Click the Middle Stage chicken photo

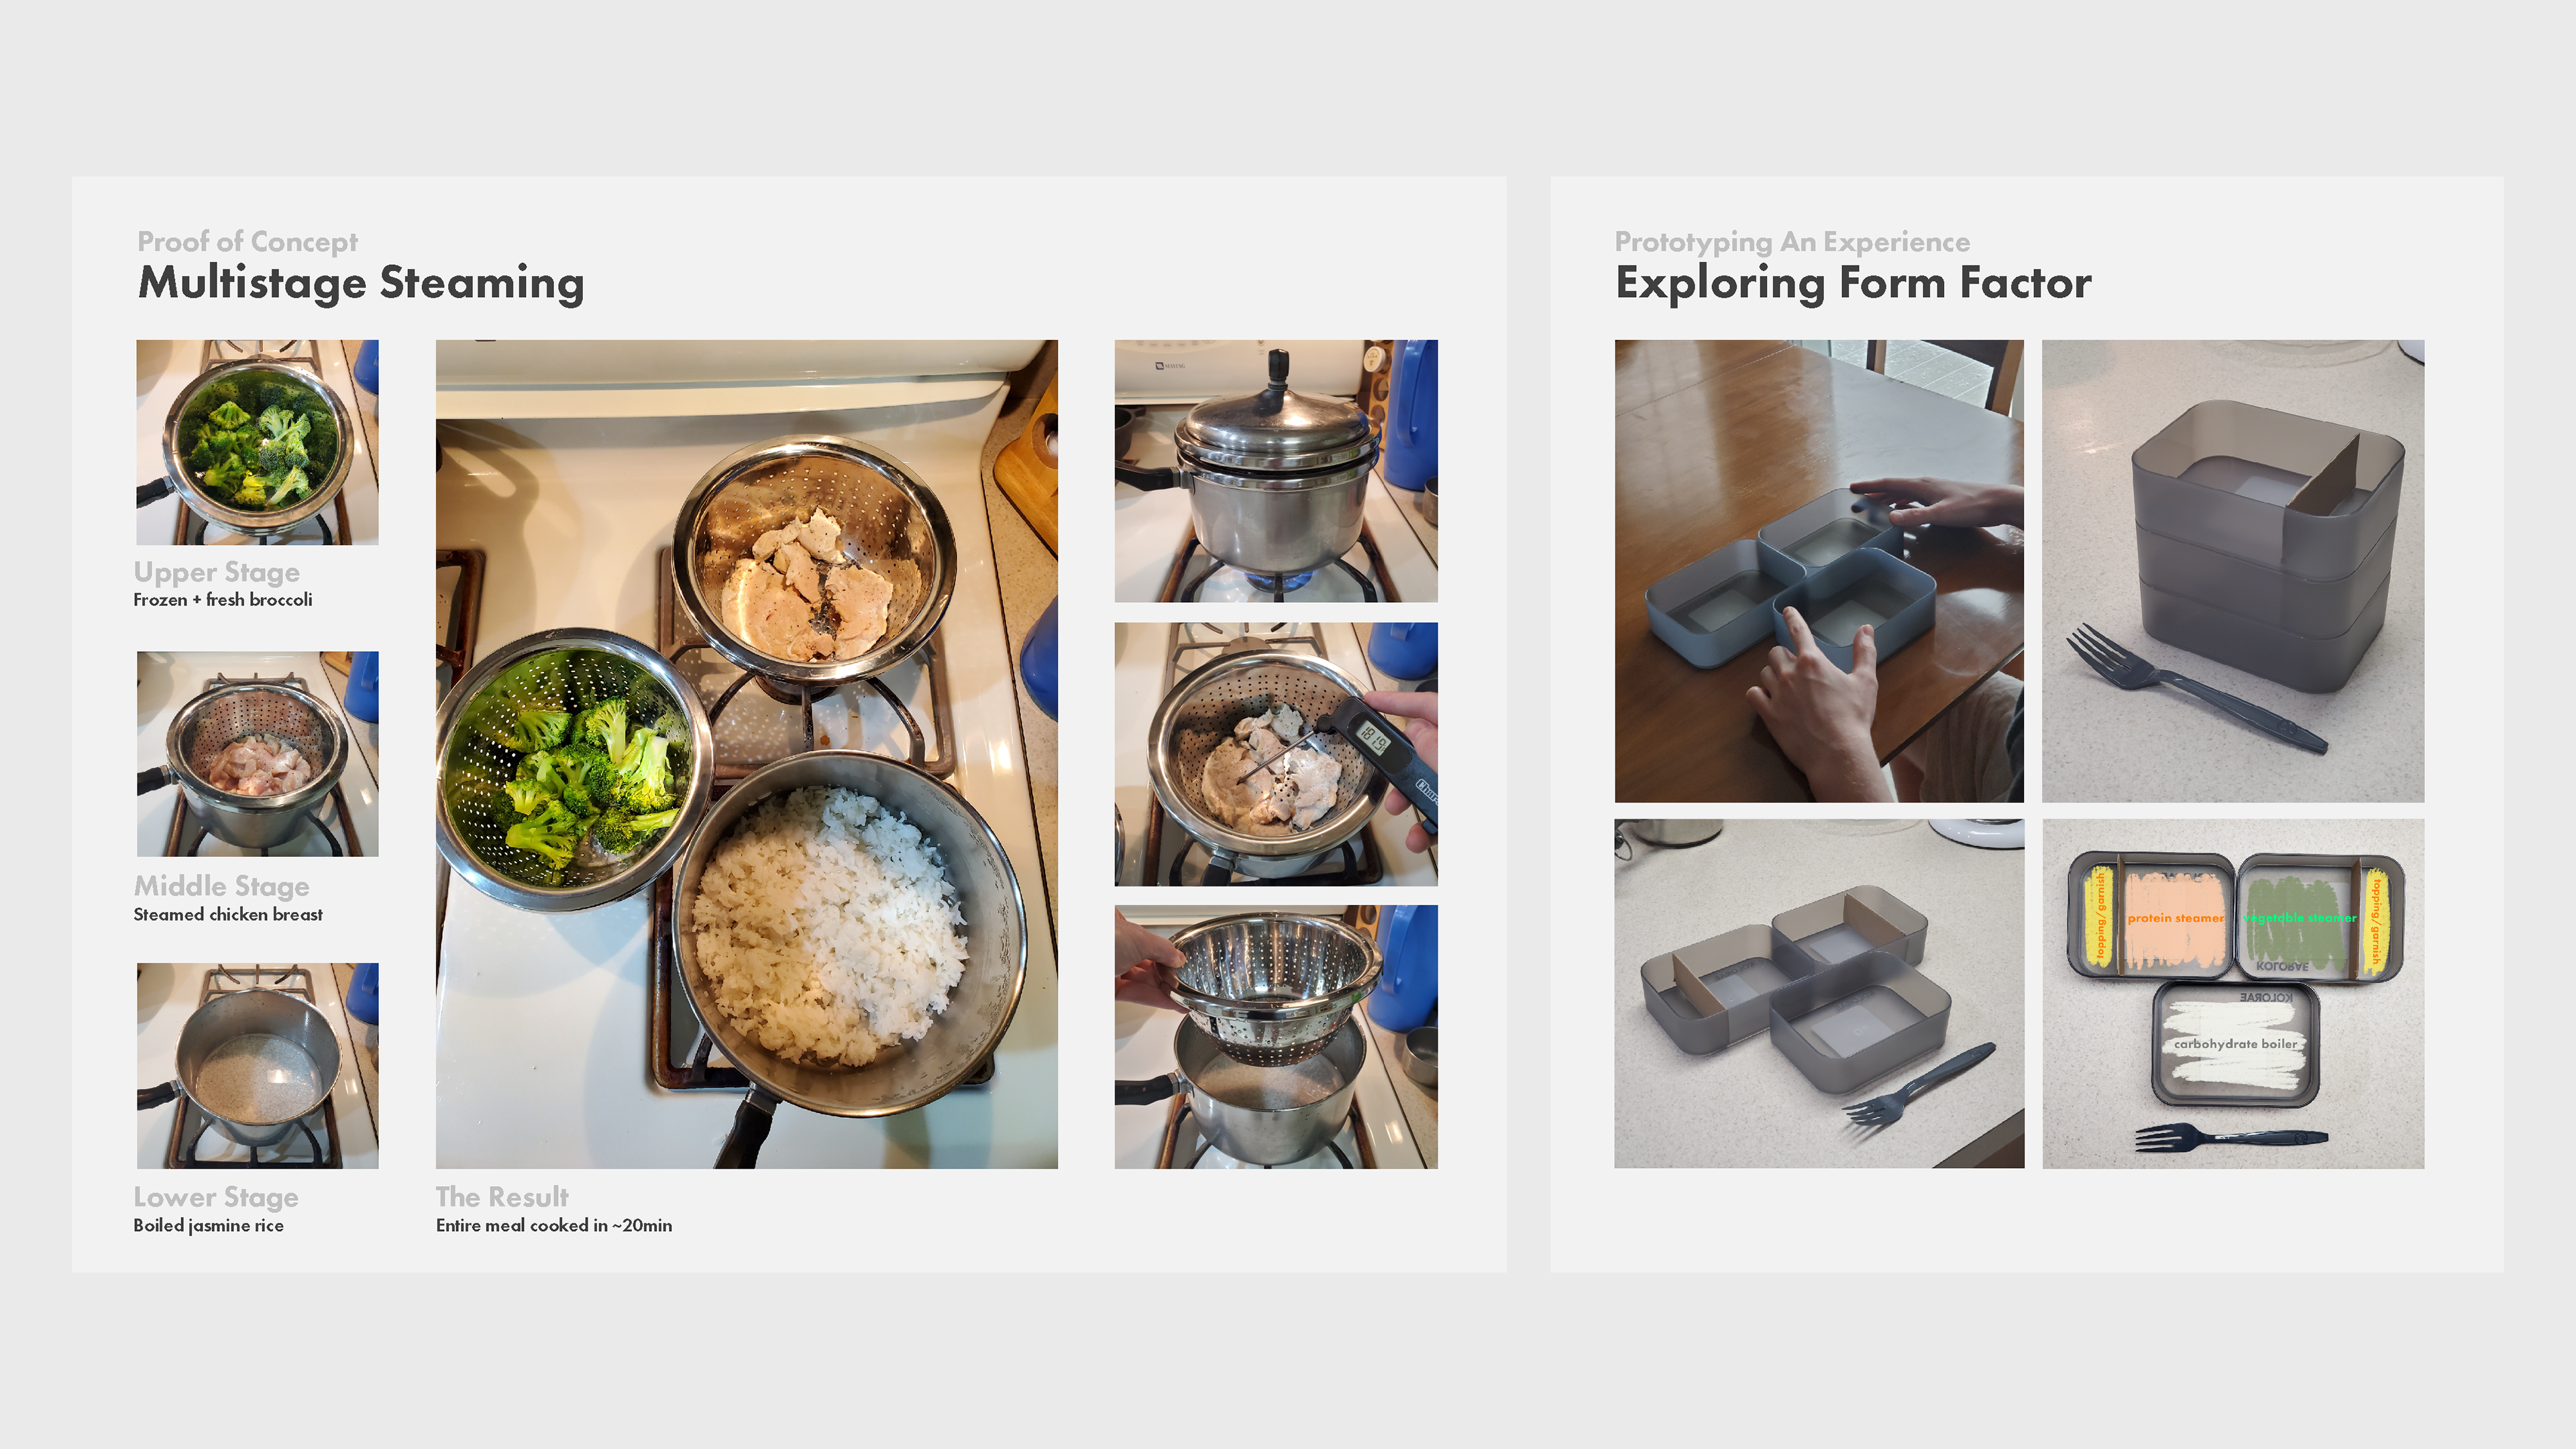pos(257,754)
